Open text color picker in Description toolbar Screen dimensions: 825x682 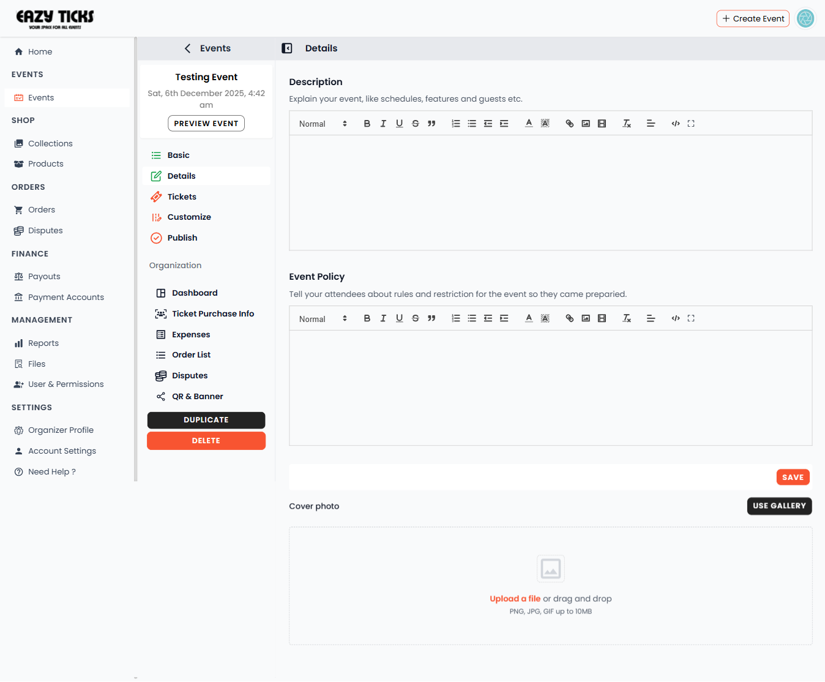(529, 124)
